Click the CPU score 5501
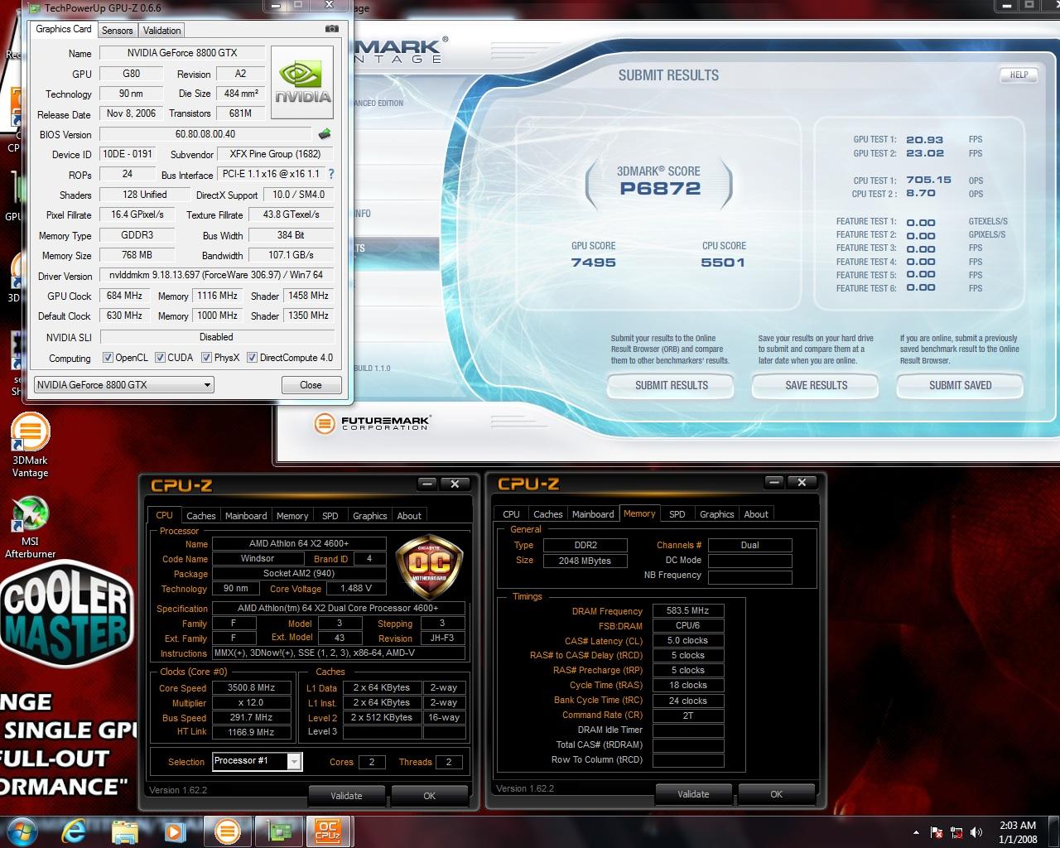 click(x=723, y=262)
